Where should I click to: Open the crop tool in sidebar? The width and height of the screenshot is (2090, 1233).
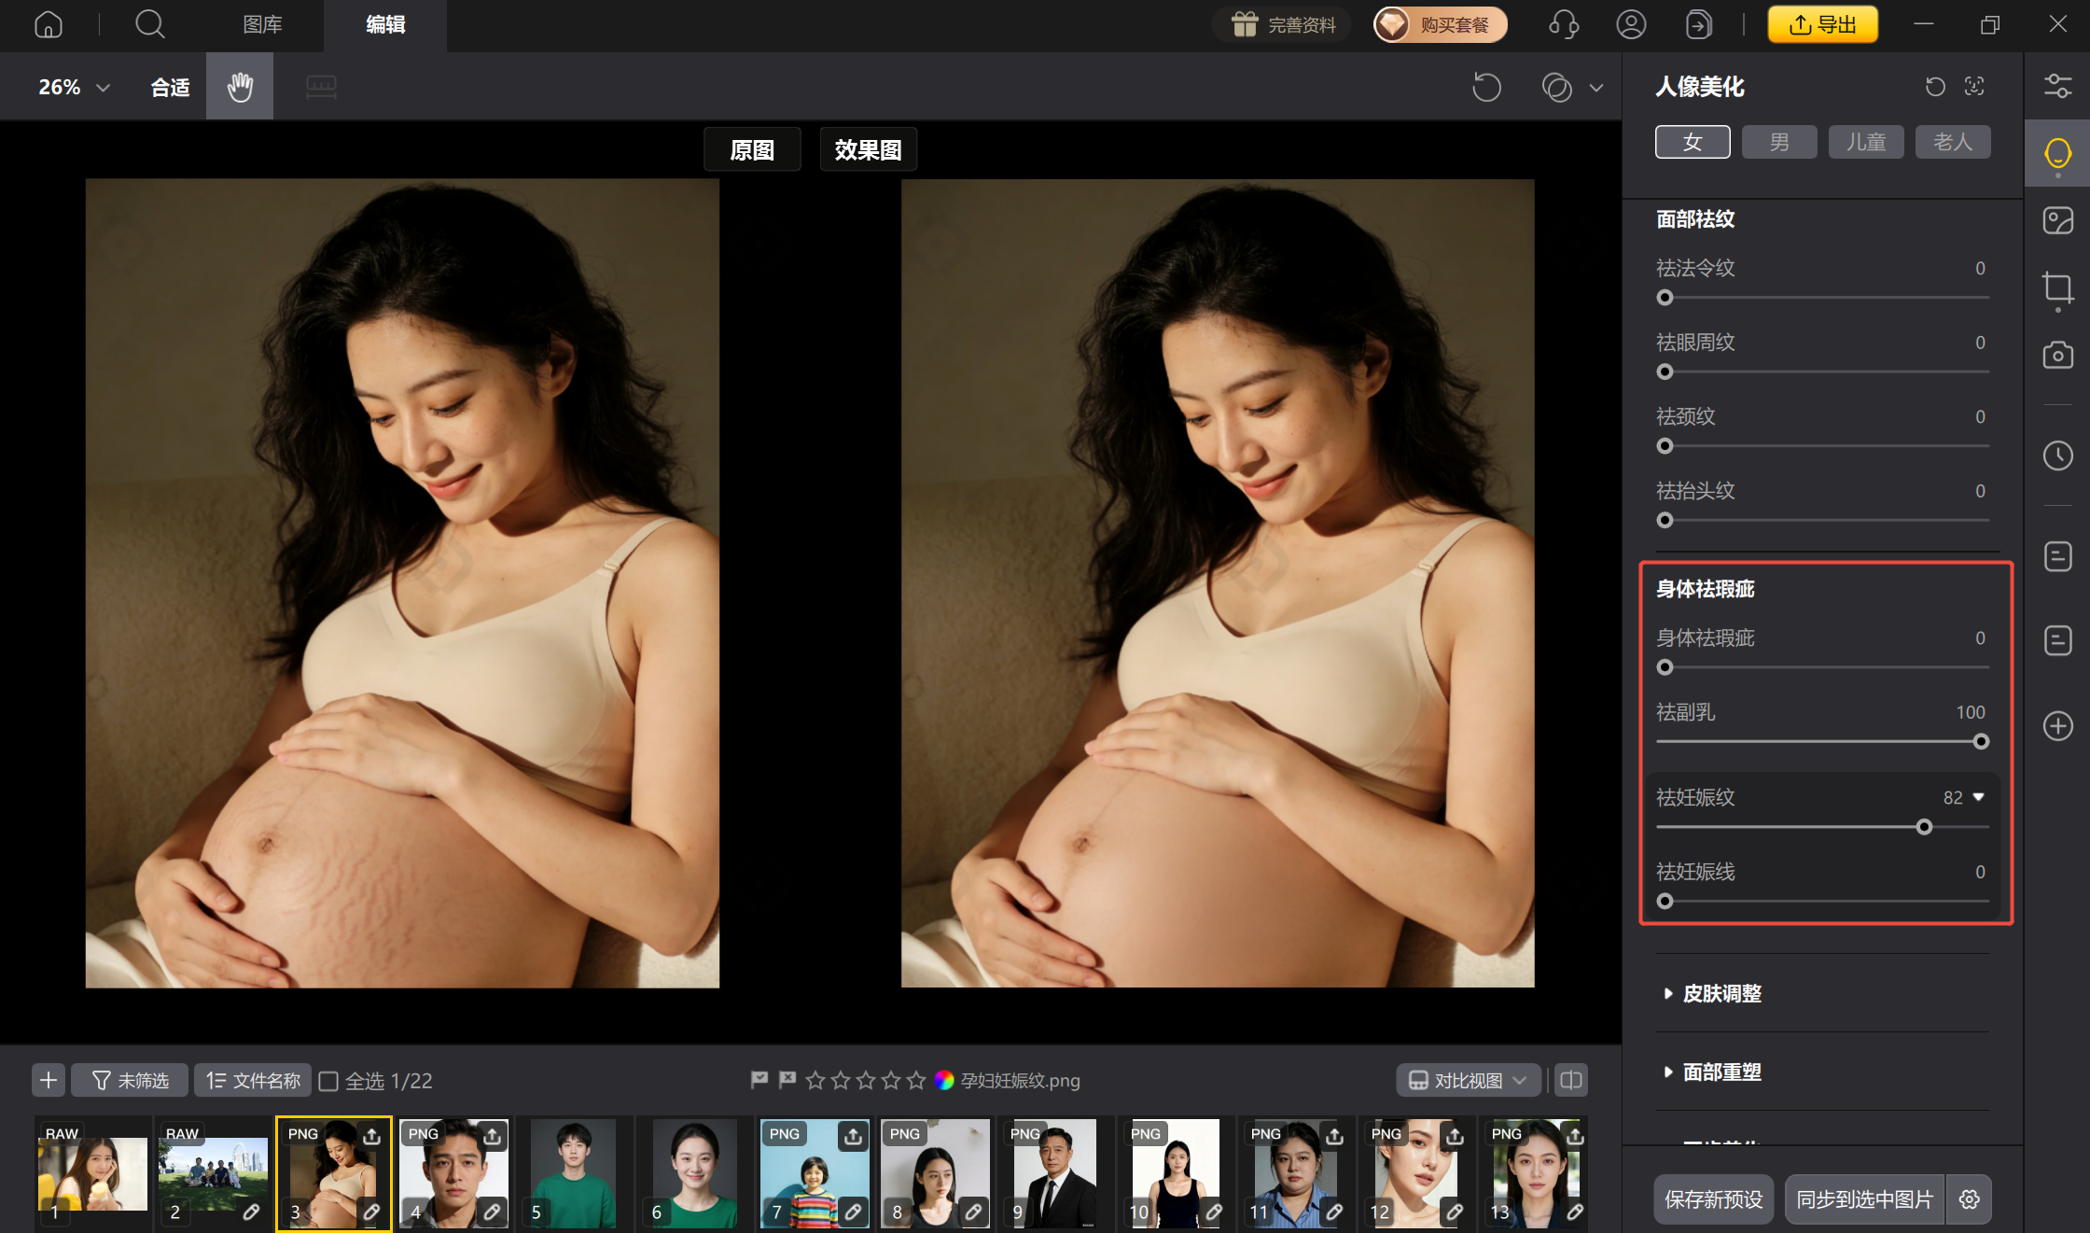[2057, 287]
